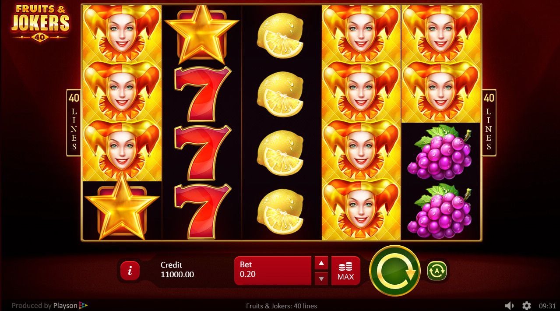Viewport: 560px width, 311px height.
Task: Select the left 40 Lines indicator
Action: pos(74,123)
